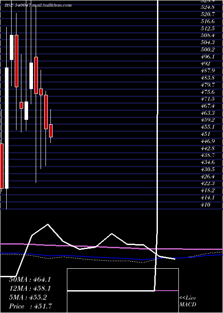Image resolution: width=223 pixels, height=313 pixels.
Task: Select the 451 axis label
Action: click(x=206, y=134)
